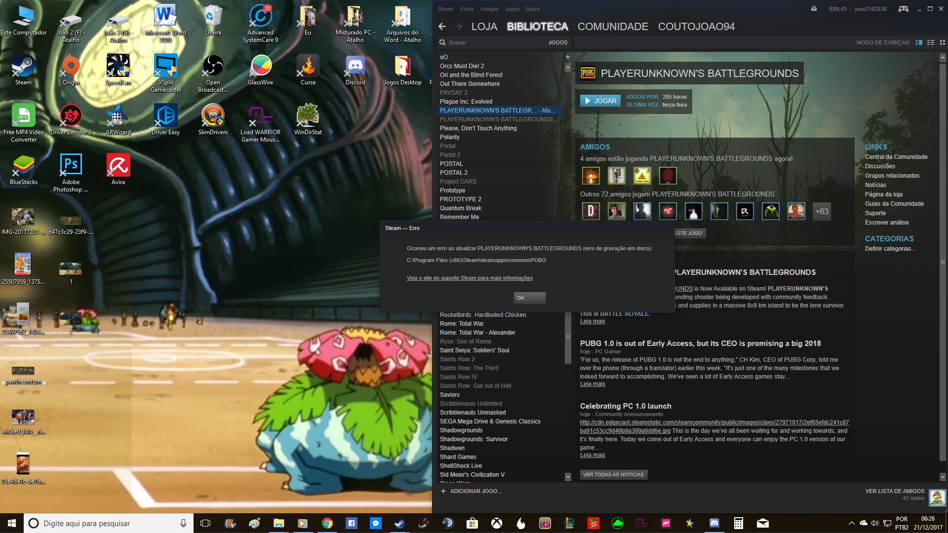Open COUTOJOAO94 profile tab
The width and height of the screenshot is (948, 533).
pyautogui.click(x=696, y=27)
